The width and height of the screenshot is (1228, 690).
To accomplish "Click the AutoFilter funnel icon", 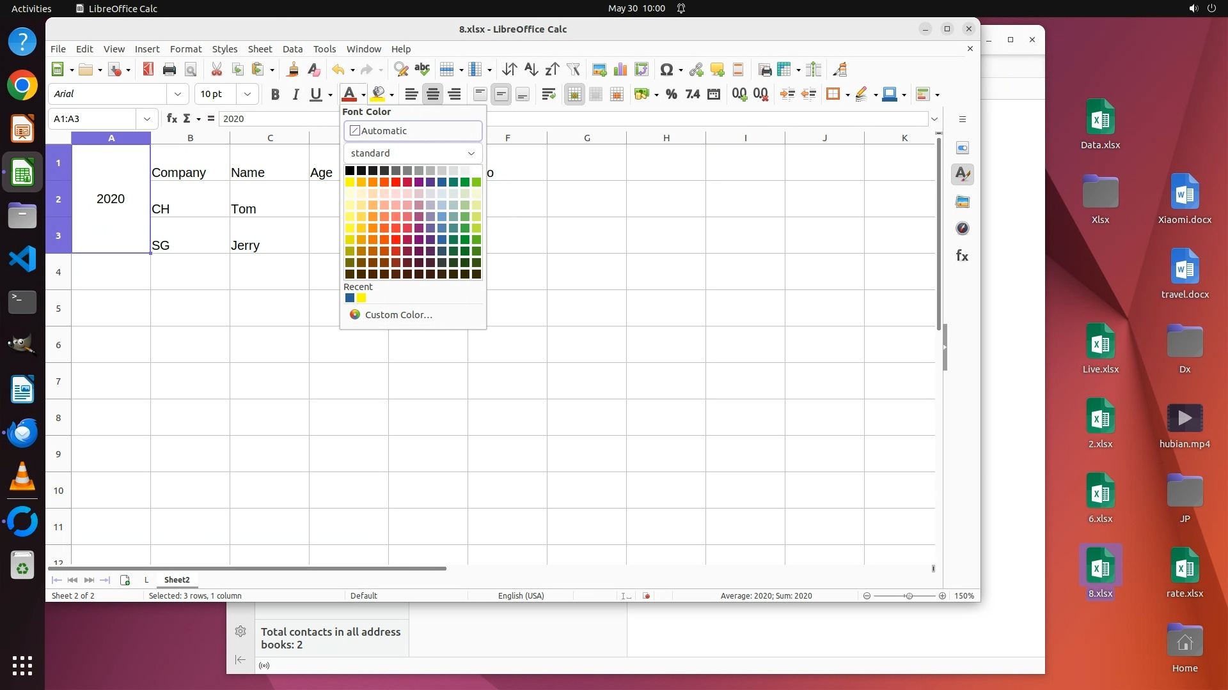I will pos(573,70).
